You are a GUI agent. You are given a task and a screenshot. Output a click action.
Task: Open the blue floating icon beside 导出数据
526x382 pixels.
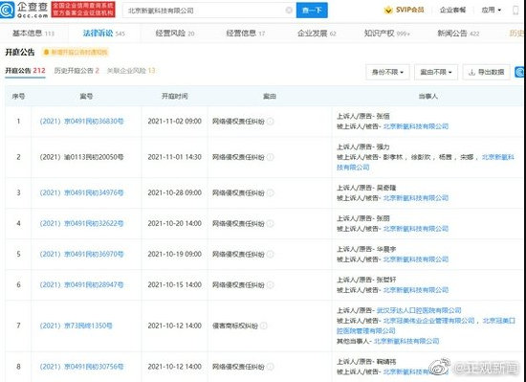click(520, 72)
